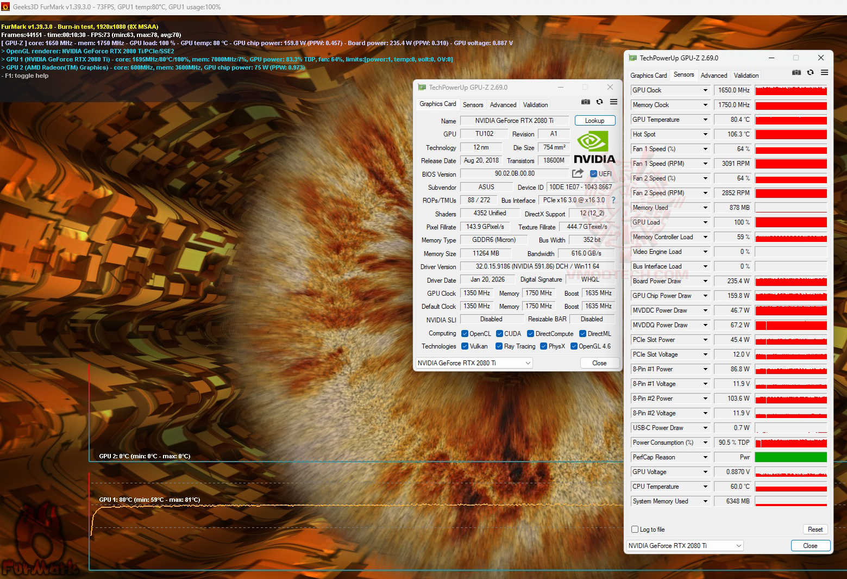847x579 pixels.
Task: Open the GPU Chip Power Draw dropdown
Action: (705, 296)
